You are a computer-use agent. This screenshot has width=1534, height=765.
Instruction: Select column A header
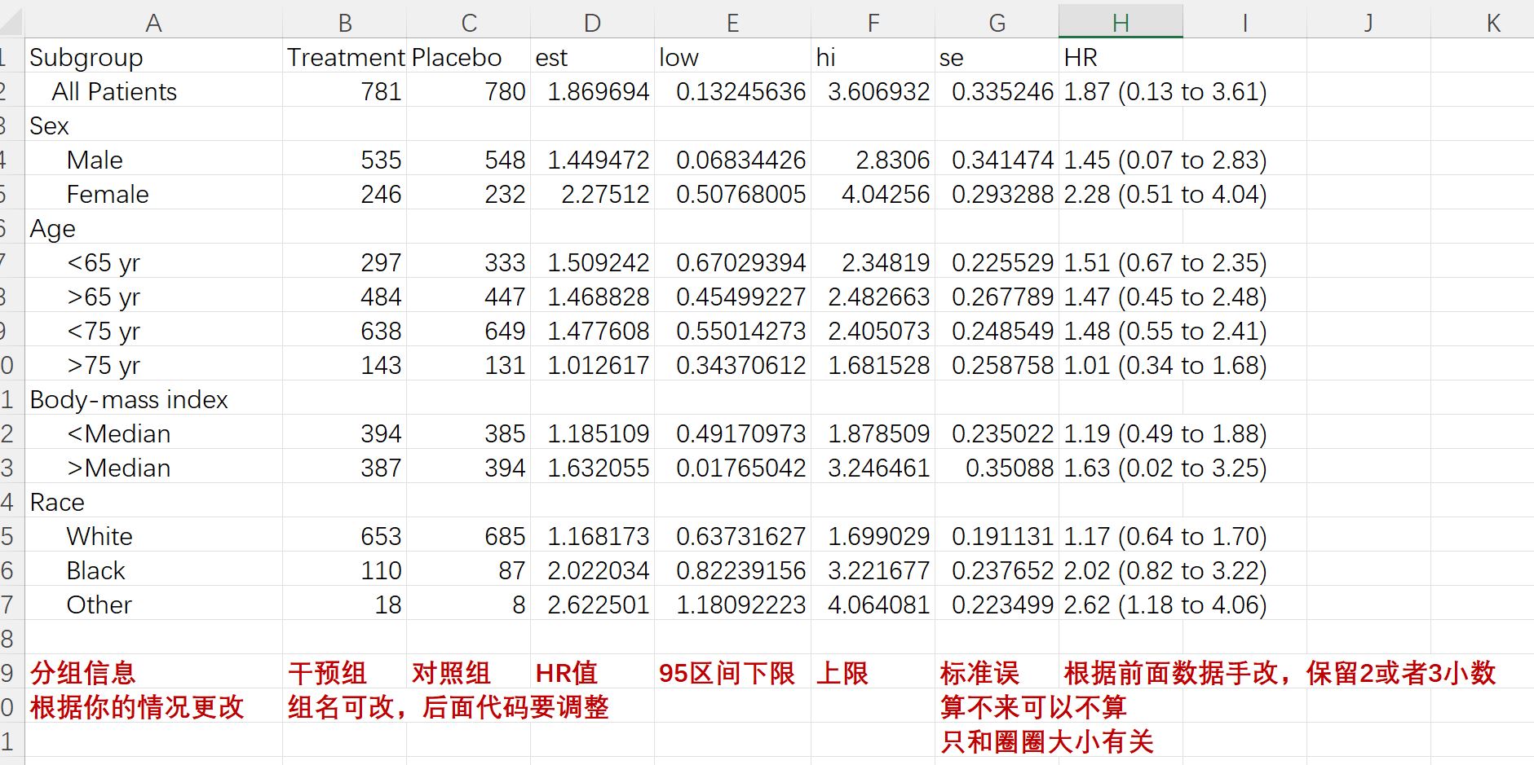[153, 22]
